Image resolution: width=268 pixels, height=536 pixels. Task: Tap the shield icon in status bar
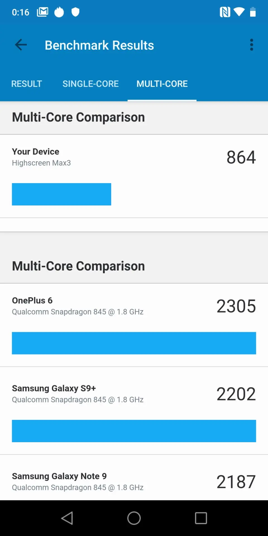tap(75, 12)
